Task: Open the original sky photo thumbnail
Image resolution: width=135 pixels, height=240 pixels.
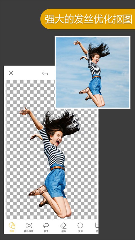Action: 93,72
